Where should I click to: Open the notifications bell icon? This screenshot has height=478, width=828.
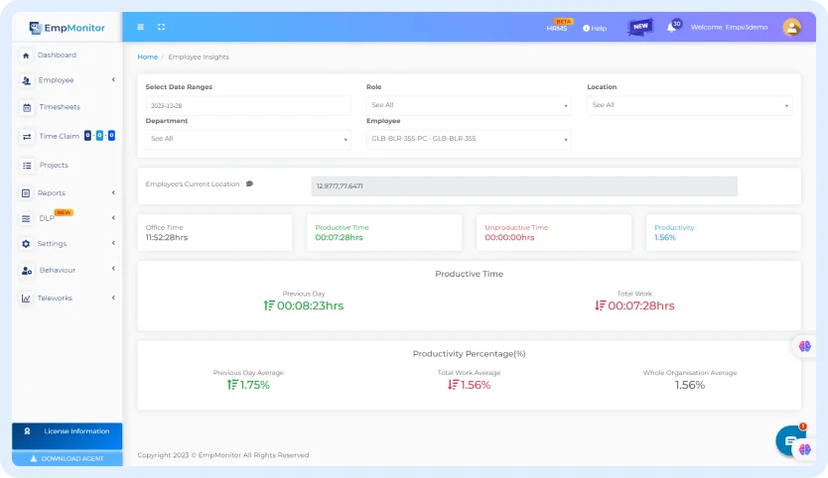(671, 28)
